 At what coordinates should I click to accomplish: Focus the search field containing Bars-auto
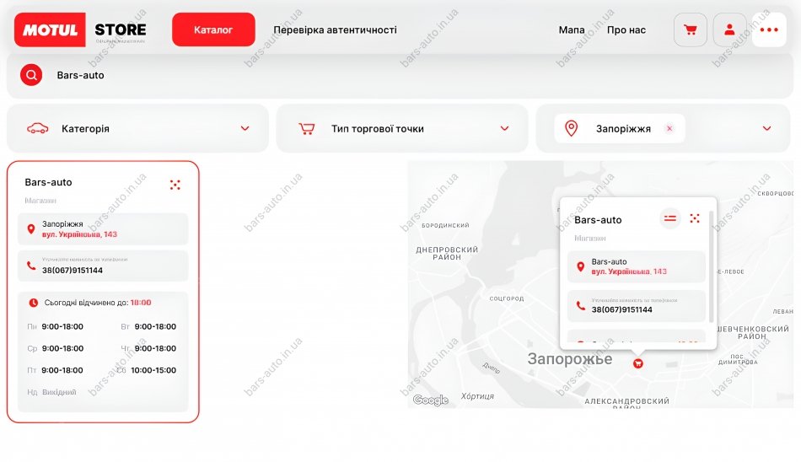coord(400,75)
